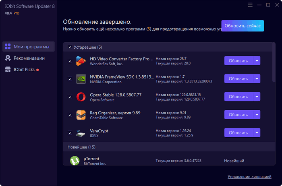Open the hamburger options menu icon
The width and height of the screenshot is (282, 186).
pos(250,5)
